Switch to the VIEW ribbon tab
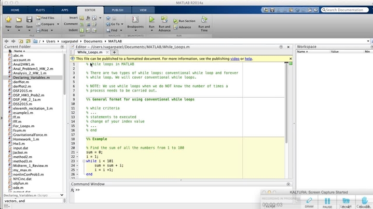The height and width of the screenshot is (209, 373). point(143,10)
